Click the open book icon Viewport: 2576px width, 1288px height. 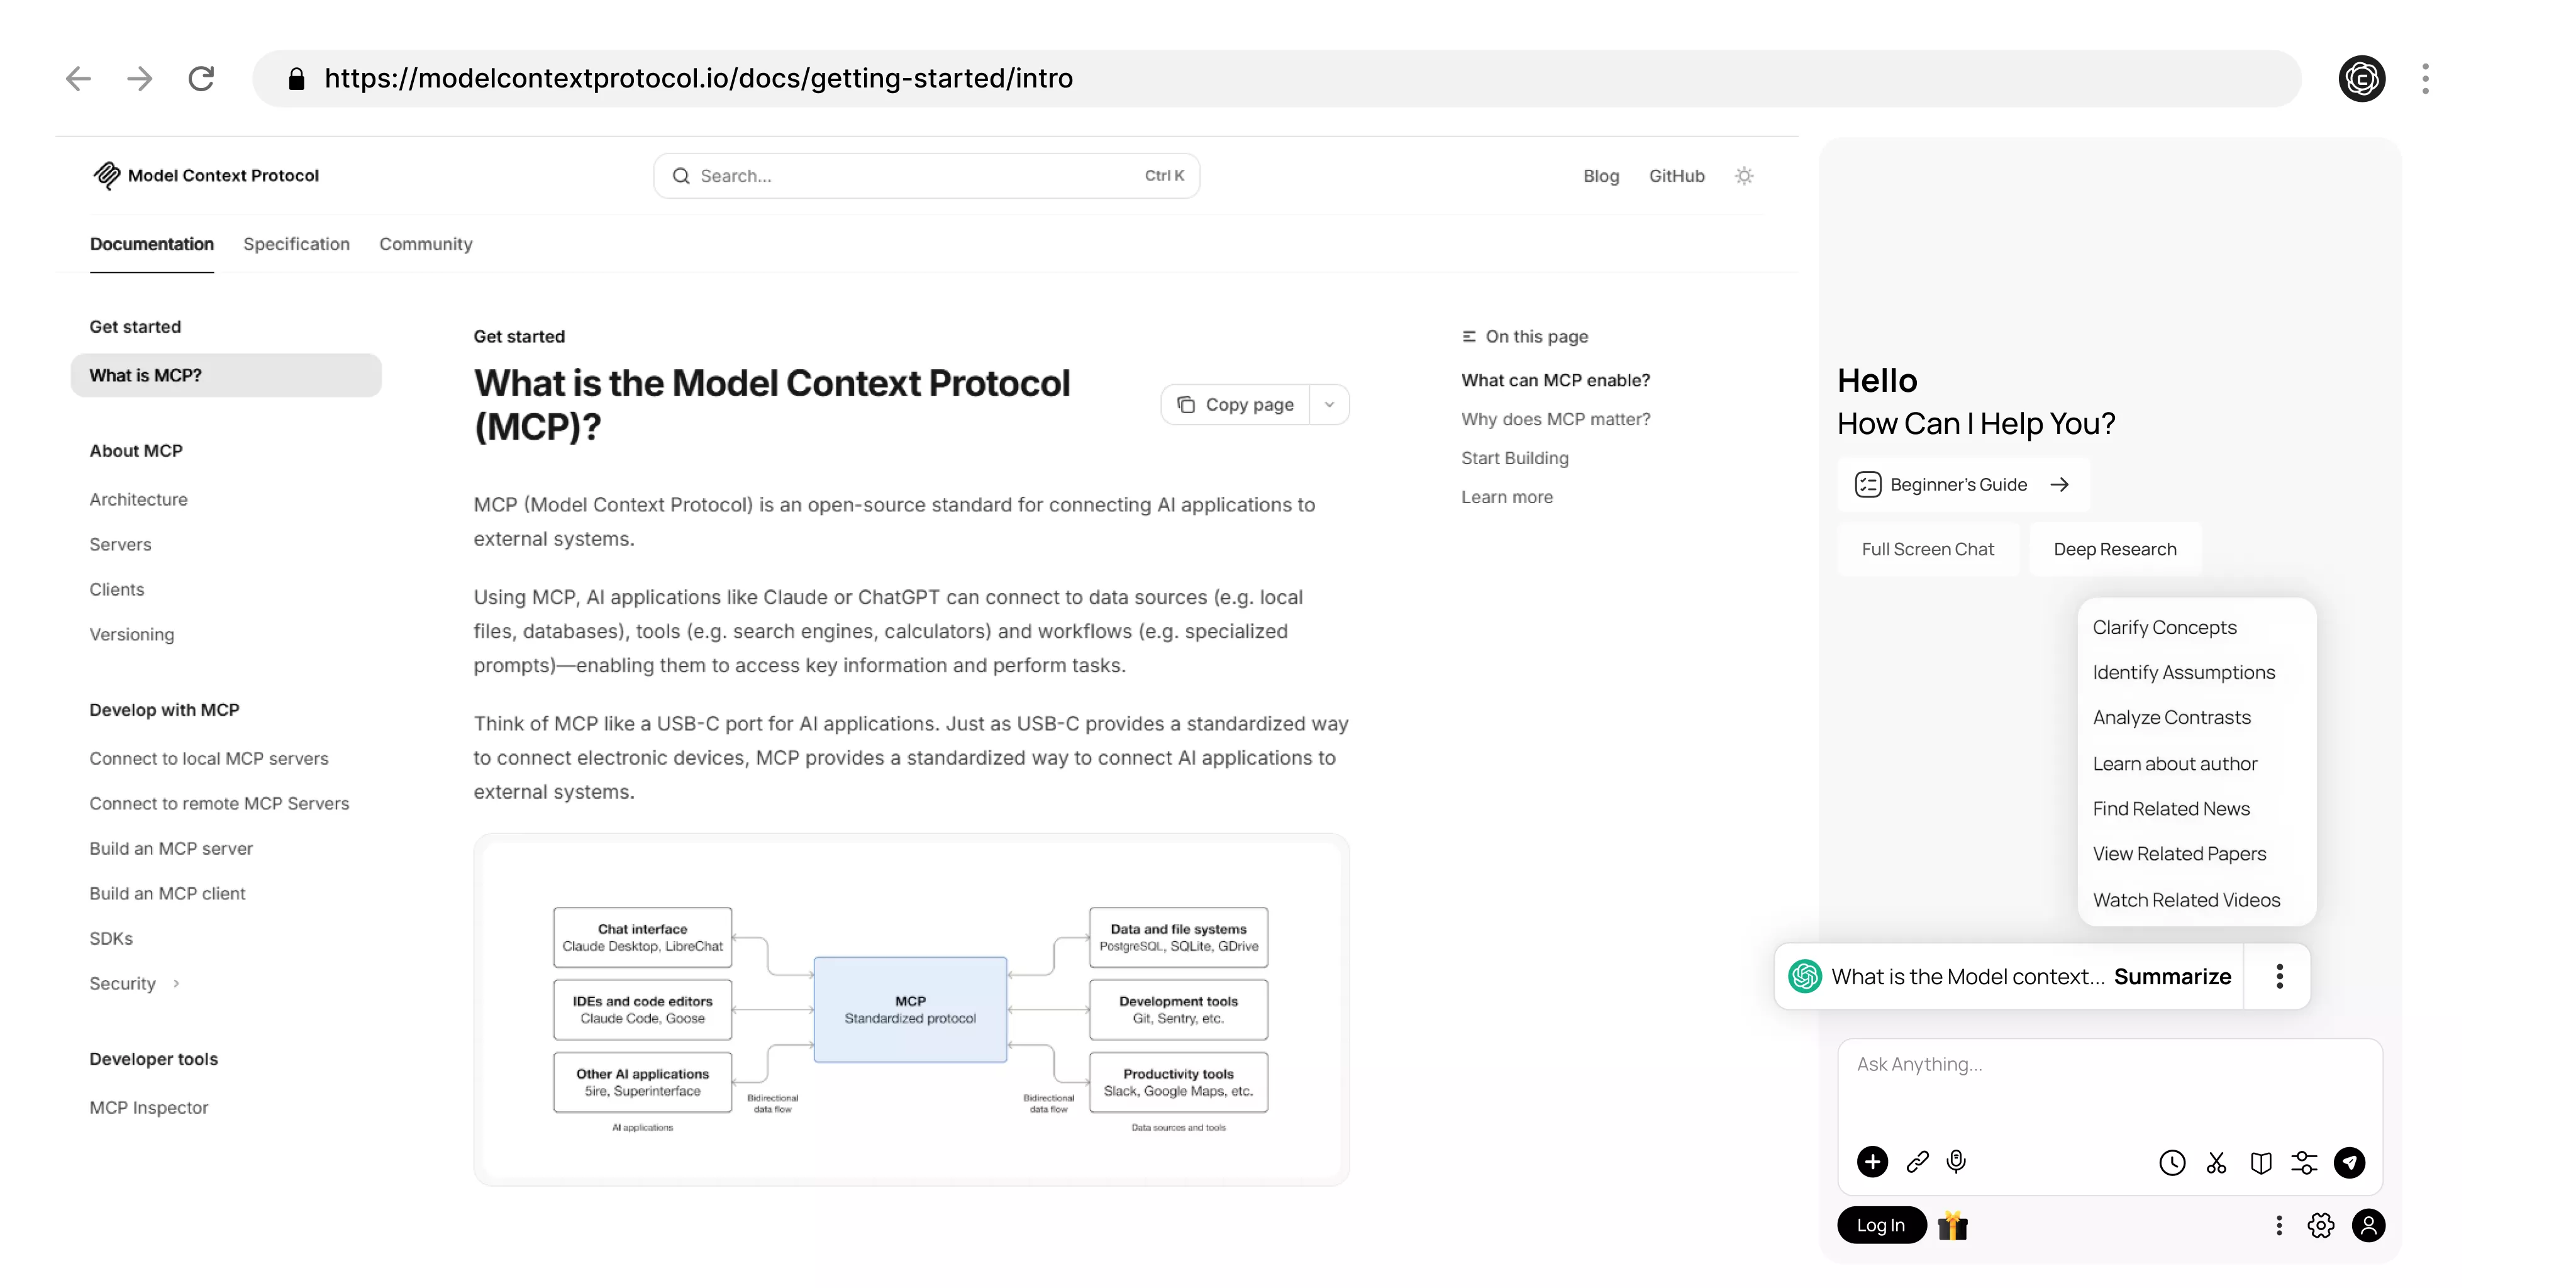click(x=2260, y=1163)
